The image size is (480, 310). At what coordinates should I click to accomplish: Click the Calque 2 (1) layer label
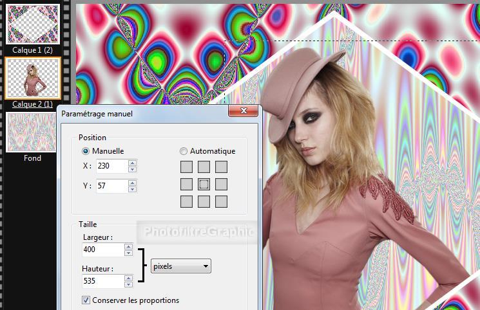tap(32, 104)
